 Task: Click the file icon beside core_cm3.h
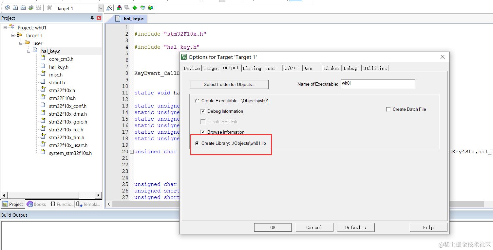pyautogui.click(x=43, y=58)
